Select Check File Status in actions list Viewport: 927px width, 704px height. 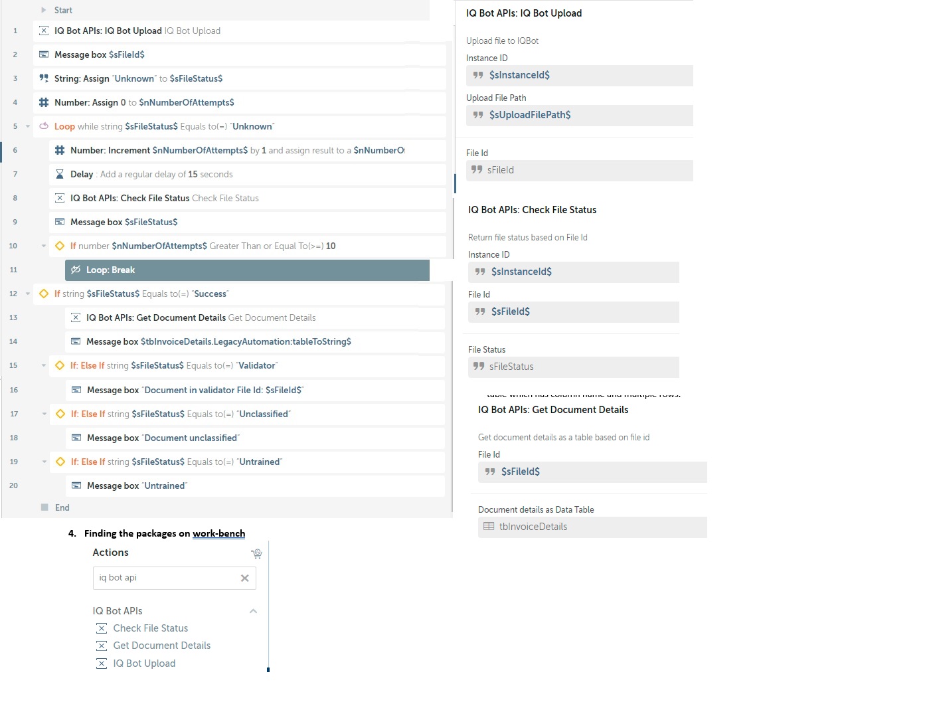pyautogui.click(x=150, y=628)
